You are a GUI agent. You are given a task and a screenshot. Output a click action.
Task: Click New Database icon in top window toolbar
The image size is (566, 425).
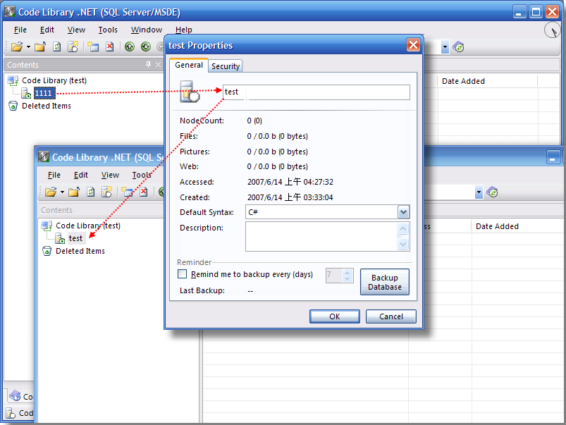tap(73, 47)
